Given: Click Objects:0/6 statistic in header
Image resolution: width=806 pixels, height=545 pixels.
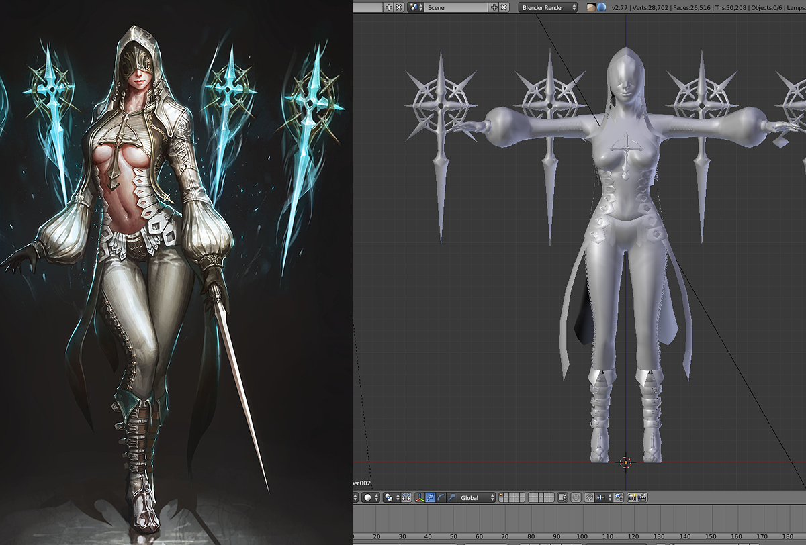Looking at the screenshot, I should [x=766, y=7].
